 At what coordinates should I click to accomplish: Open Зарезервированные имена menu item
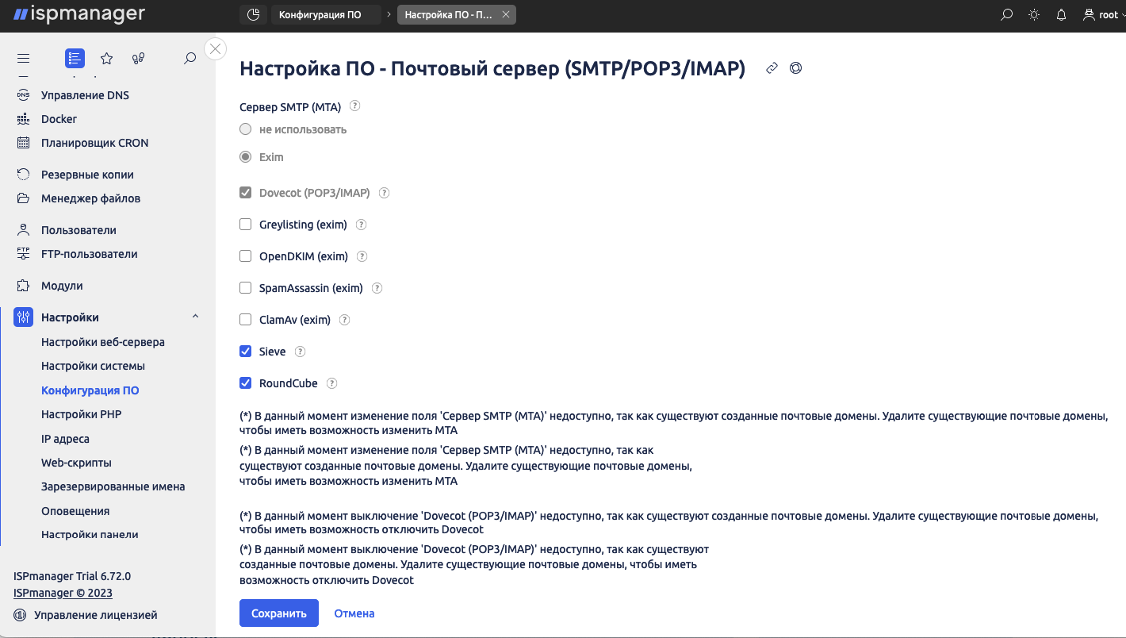[x=113, y=486]
